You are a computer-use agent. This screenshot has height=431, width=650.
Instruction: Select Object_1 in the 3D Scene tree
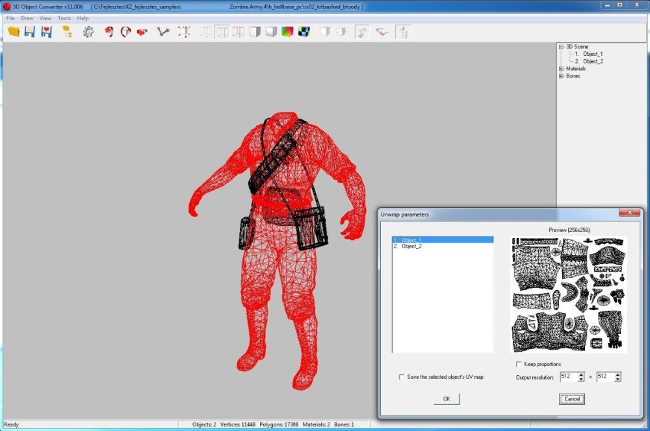click(592, 54)
